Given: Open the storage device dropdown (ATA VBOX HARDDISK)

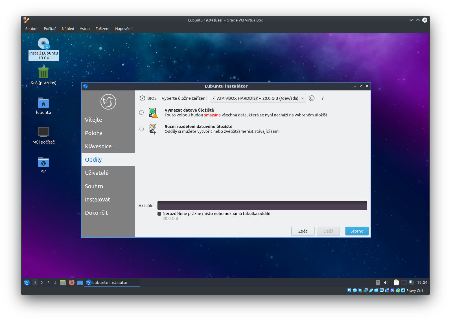Looking at the screenshot, I should [x=258, y=98].
